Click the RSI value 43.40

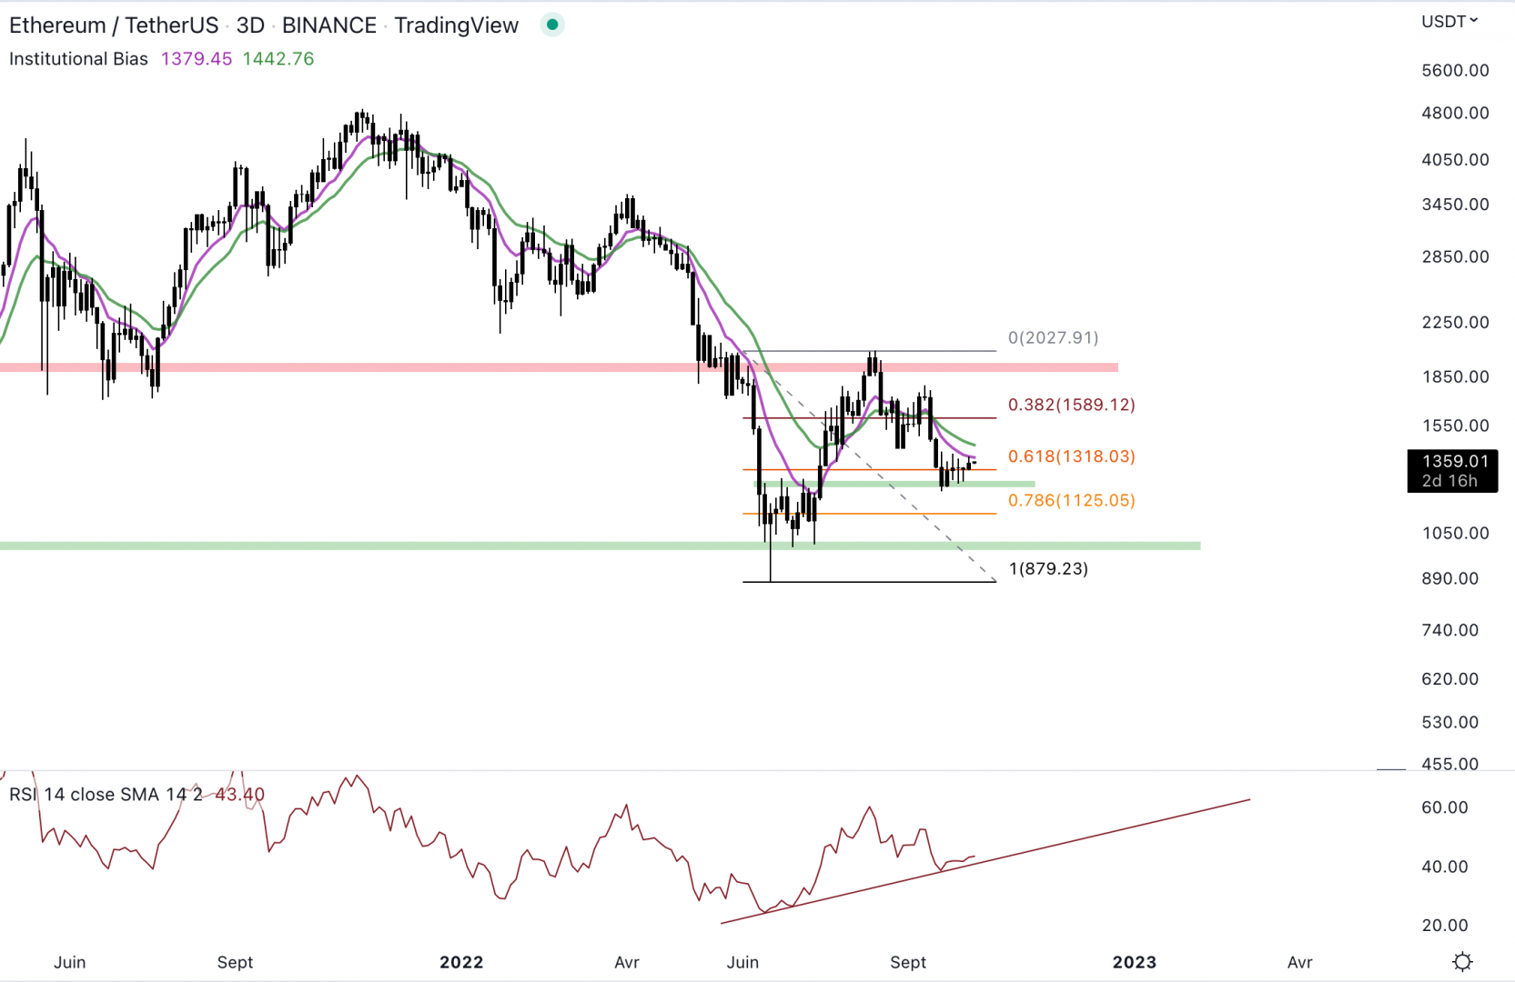coord(239,795)
